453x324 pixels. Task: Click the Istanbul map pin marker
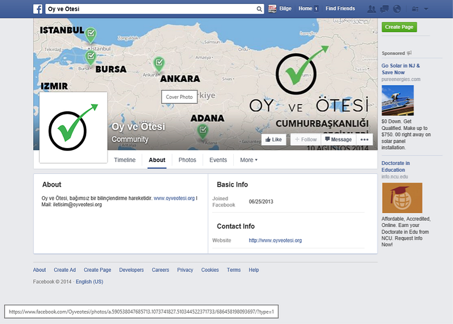point(91,35)
